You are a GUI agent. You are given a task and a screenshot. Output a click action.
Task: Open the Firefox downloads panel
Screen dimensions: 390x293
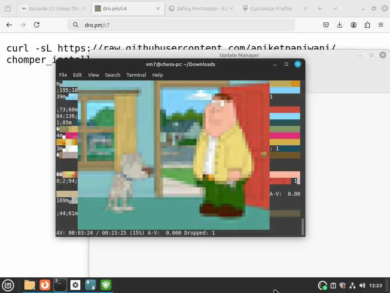[339, 25]
